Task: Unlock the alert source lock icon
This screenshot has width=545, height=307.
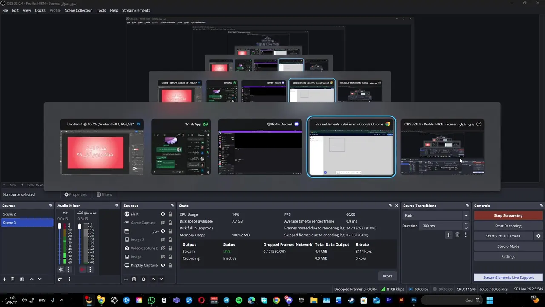Action: point(170,214)
